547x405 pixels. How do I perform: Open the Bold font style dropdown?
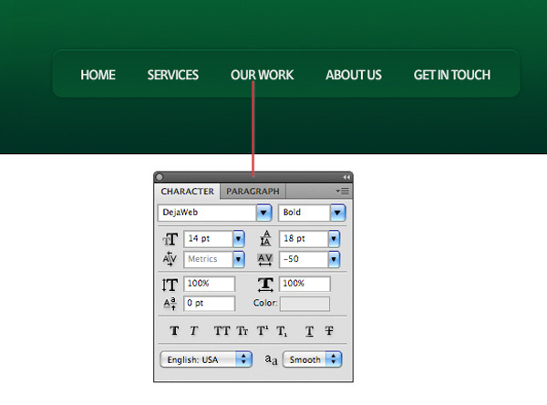(x=337, y=213)
